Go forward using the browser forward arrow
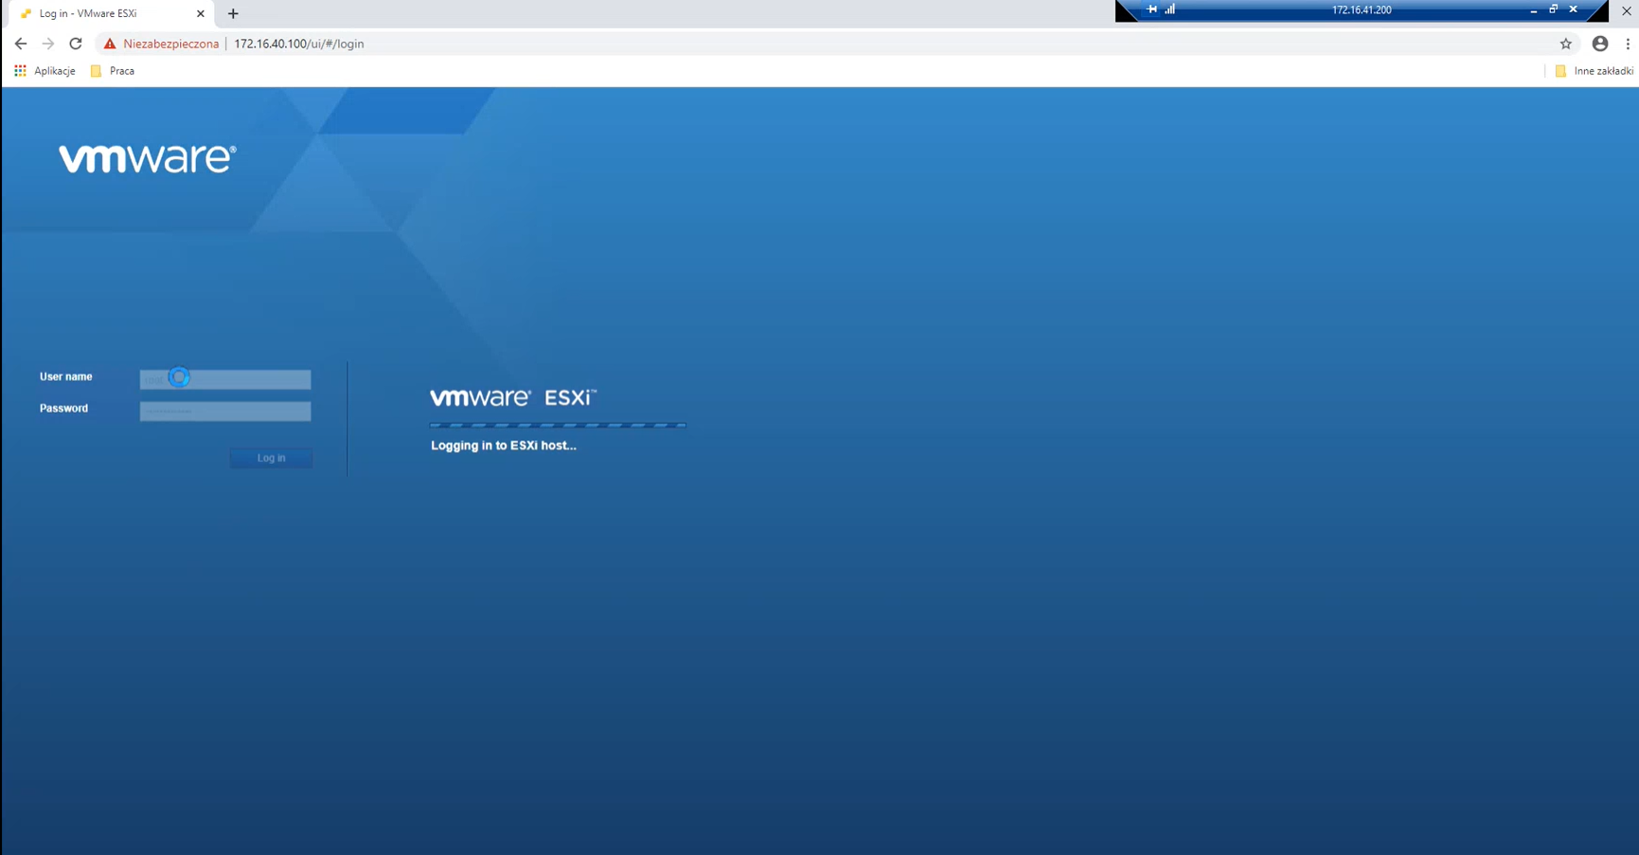 (x=48, y=44)
